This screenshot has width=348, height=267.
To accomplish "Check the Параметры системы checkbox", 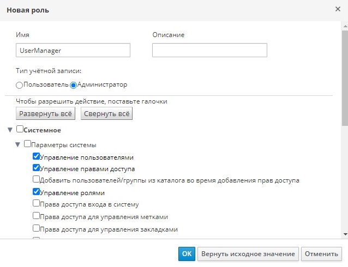I will tap(28, 144).
